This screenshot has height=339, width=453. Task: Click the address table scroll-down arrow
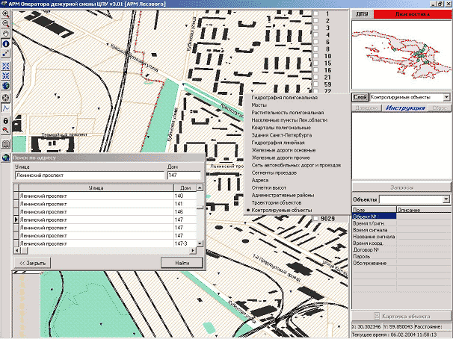click(x=200, y=243)
